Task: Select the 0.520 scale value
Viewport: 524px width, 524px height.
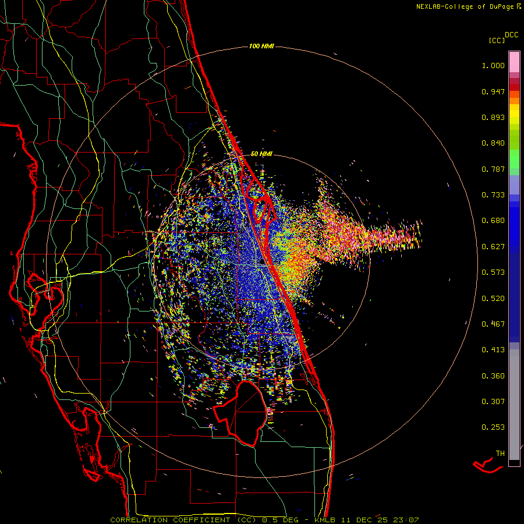Action: (x=493, y=299)
